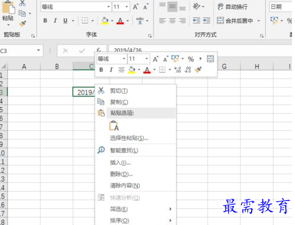Open the ribbon borders dropdown arrow
295x225 pixels.
pos(92,21)
